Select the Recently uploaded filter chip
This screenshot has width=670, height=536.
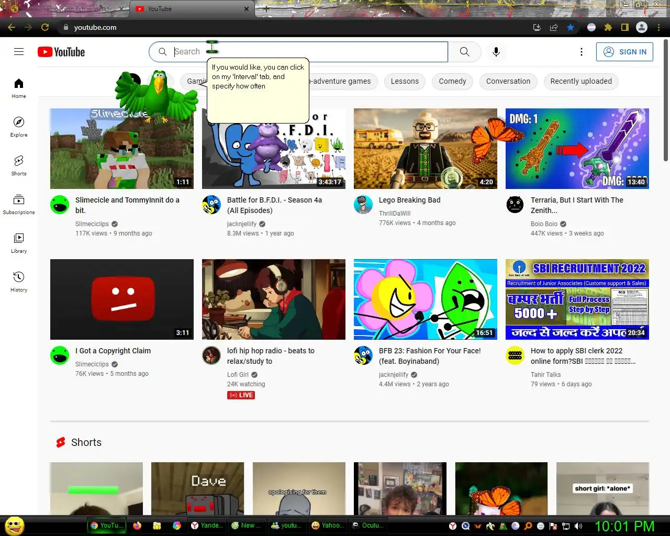[x=581, y=81]
